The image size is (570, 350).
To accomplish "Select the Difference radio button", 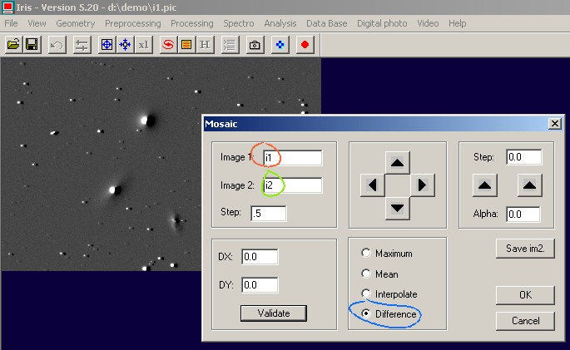I will point(366,313).
